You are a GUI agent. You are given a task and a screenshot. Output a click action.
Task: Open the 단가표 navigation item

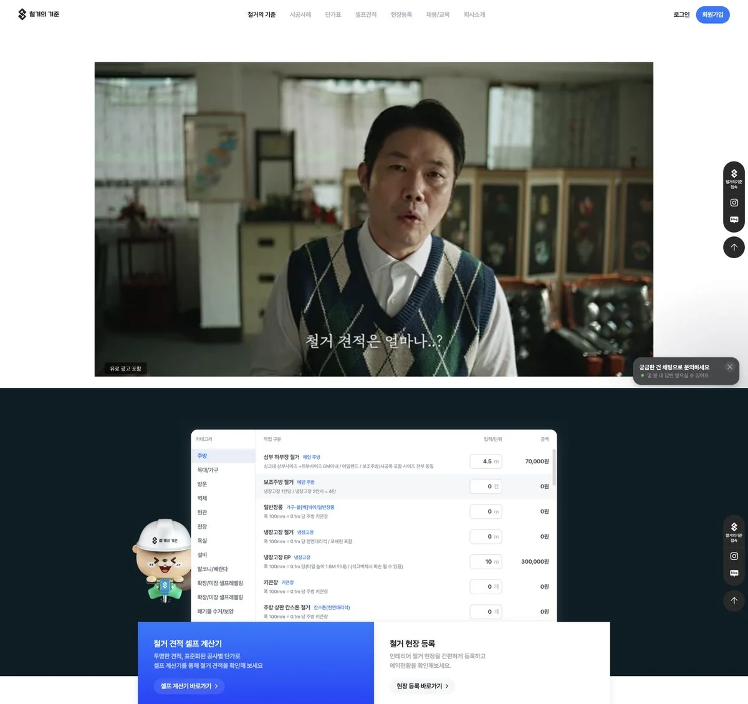coord(333,14)
